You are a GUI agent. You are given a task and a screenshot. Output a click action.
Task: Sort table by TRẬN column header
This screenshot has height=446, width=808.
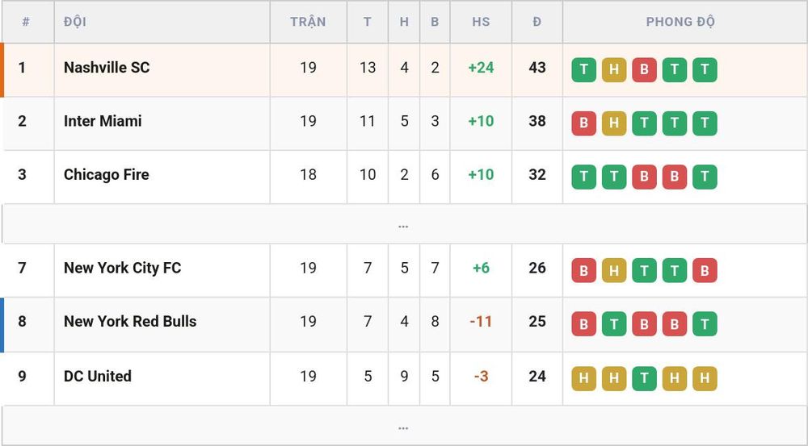click(308, 22)
